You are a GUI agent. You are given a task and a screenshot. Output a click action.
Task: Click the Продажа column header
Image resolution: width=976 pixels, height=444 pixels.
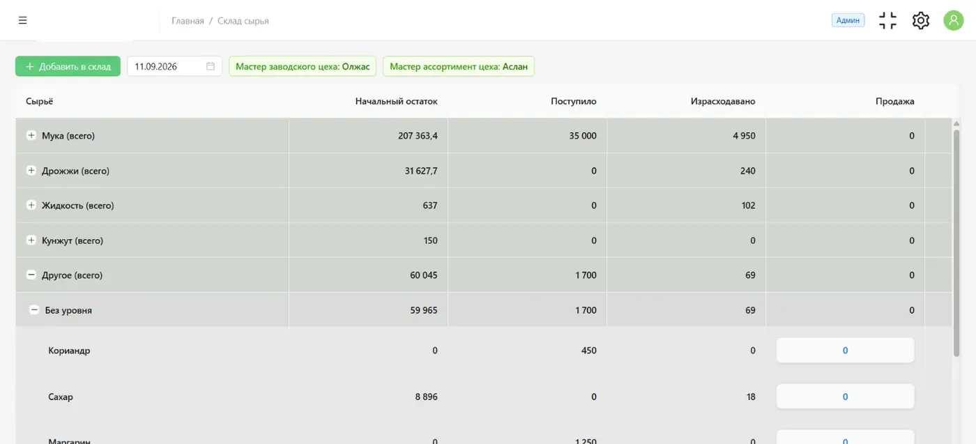click(x=895, y=101)
